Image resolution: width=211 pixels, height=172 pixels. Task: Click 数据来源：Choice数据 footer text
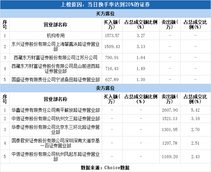[x=105, y=168]
